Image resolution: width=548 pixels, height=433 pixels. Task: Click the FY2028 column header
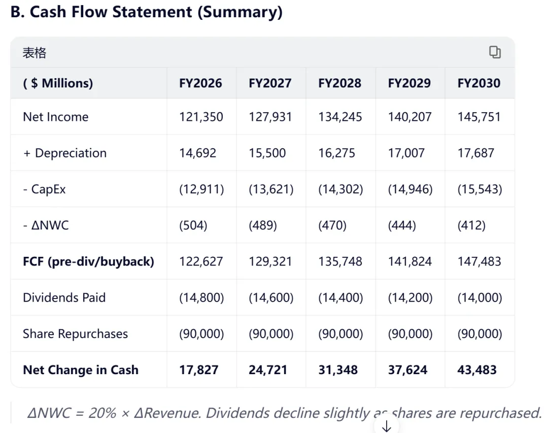point(339,83)
